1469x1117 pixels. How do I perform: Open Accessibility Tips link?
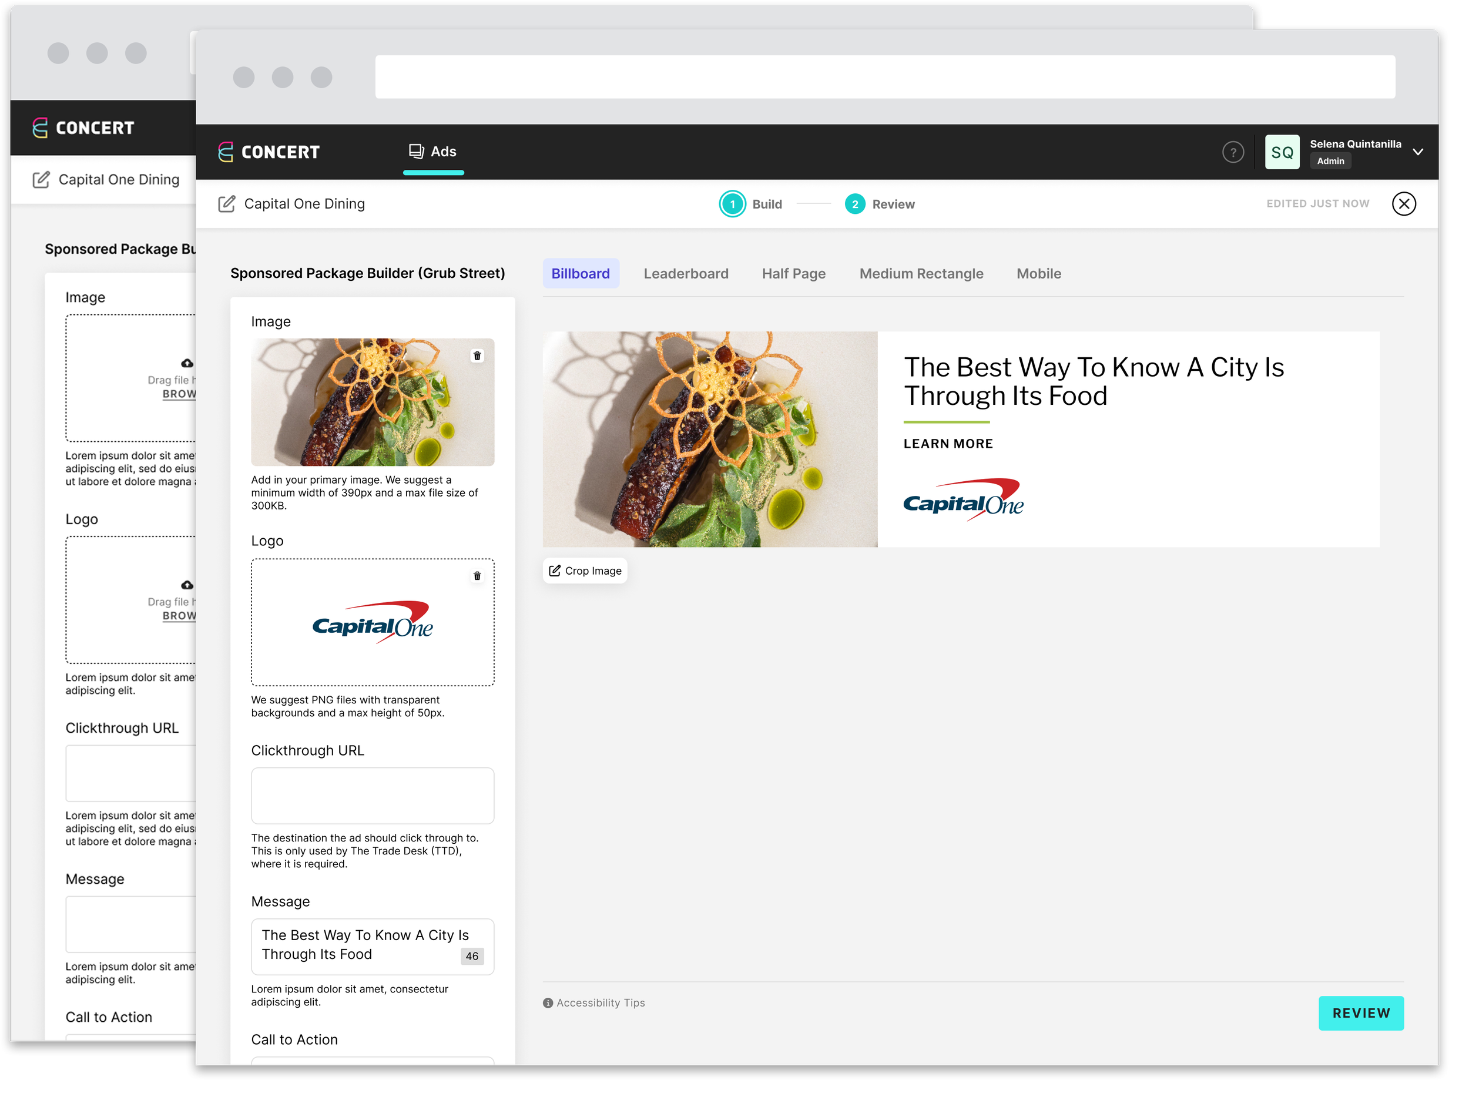tap(593, 1004)
